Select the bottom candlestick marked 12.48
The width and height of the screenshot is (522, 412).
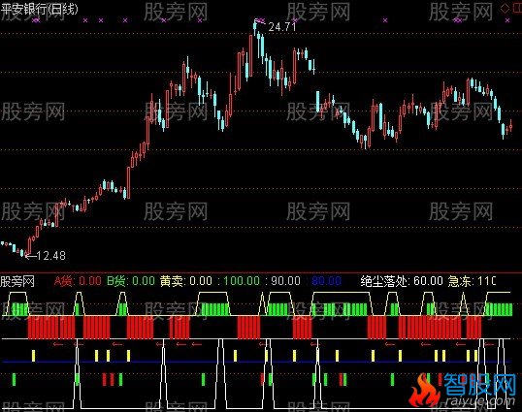pos(26,254)
